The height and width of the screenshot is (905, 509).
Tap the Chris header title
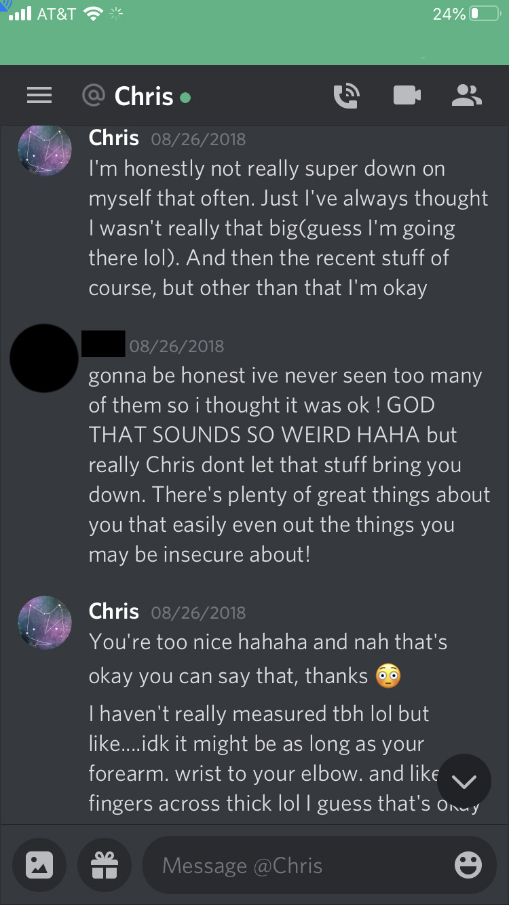coord(144,96)
